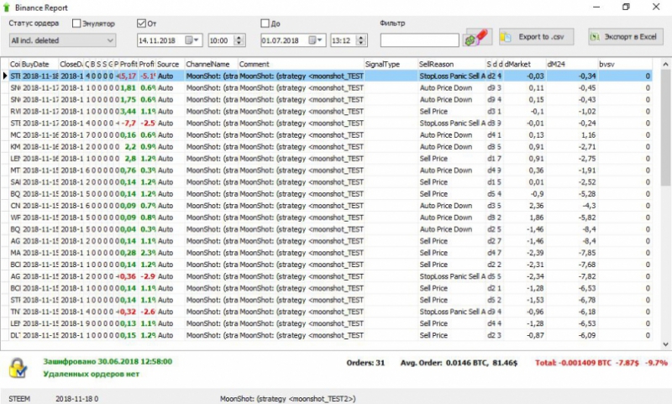The width and height of the screenshot is (672, 404).
Task: Click profit cell -0,36
Action: click(128, 276)
